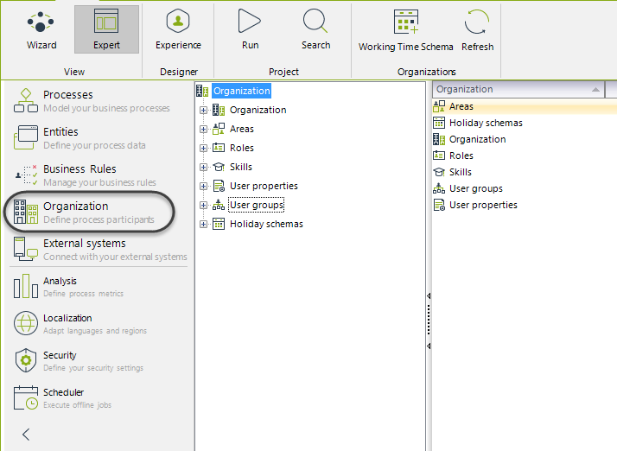The height and width of the screenshot is (451, 617).
Task: Open the Wizard view
Action: (41, 30)
